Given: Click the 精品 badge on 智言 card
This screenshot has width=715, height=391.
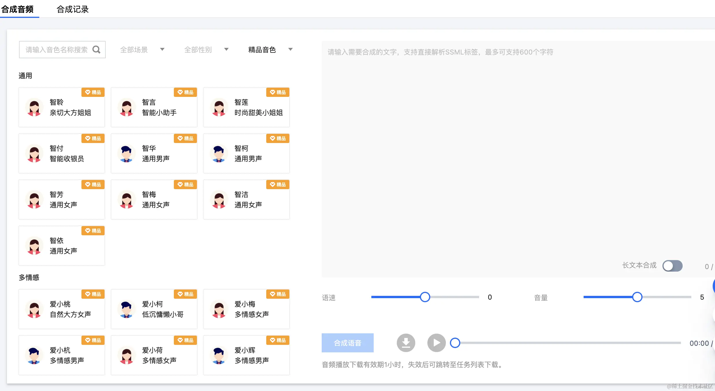Looking at the screenshot, I should pos(185,92).
